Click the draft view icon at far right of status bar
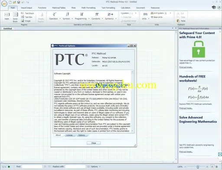Image resolution: width=222 pixels, height=170 pixels. (217, 167)
